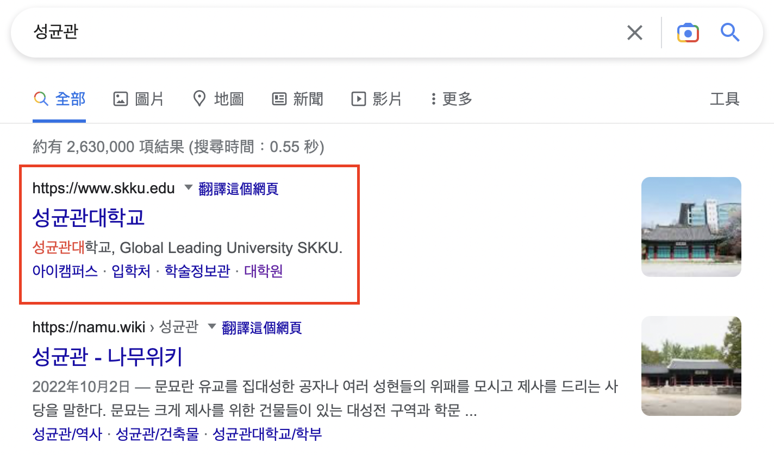Image resolution: width=774 pixels, height=455 pixels.
Task: Click the https://namu.wiki URL text
Action: [89, 327]
